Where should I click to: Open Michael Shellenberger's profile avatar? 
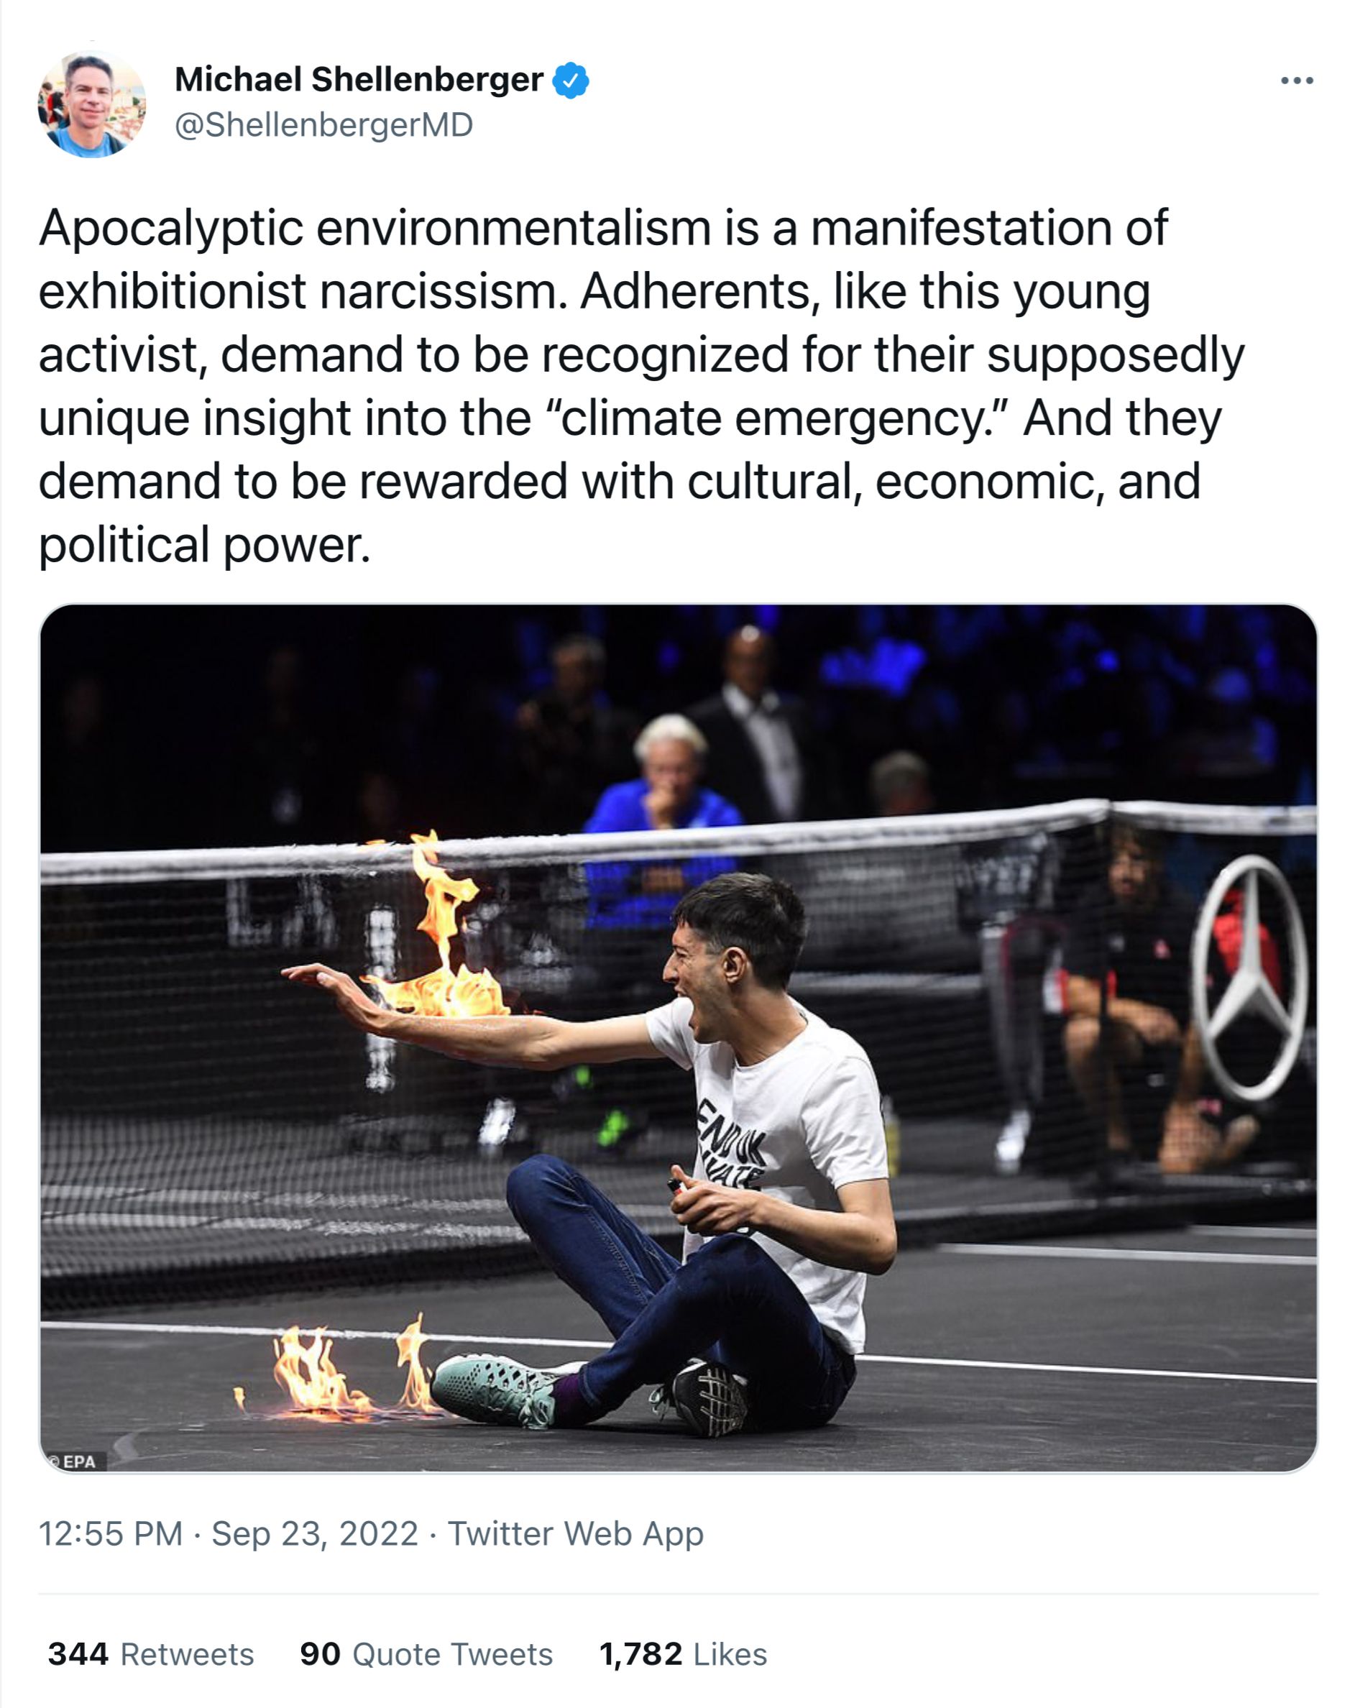pyautogui.click(x=92, y=104)
